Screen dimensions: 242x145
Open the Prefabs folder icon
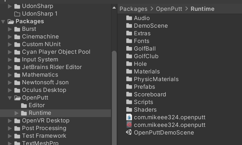coord(129,87)
